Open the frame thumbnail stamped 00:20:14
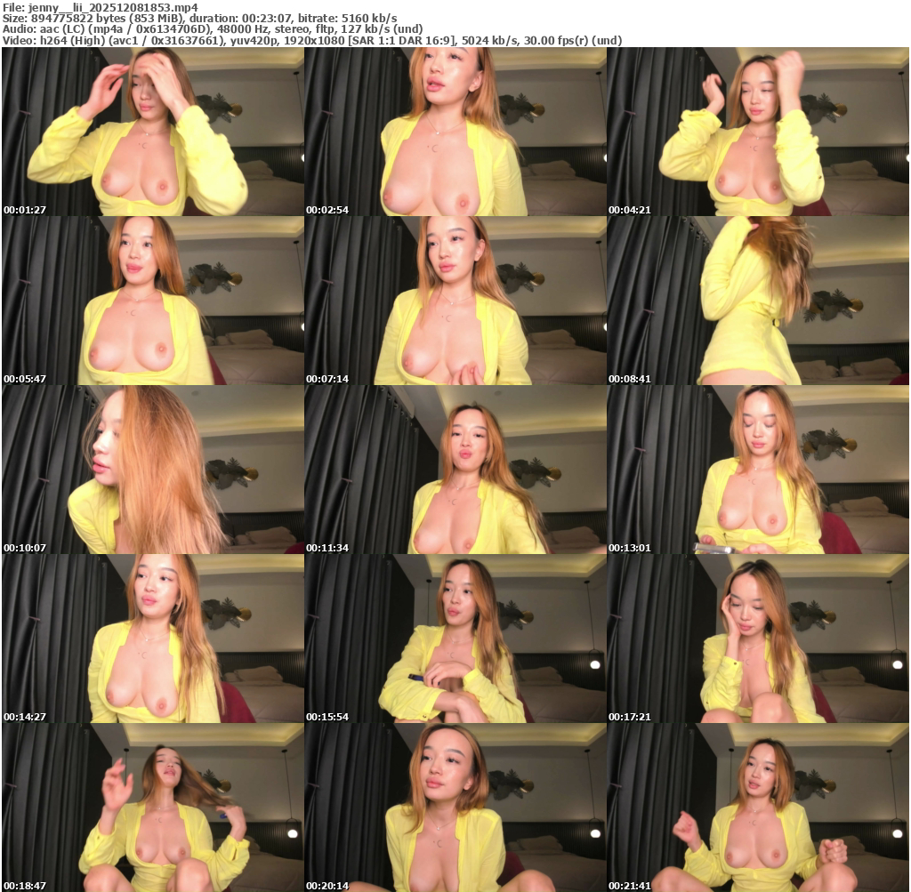911x892 pixels. click(x=455, y=808)
